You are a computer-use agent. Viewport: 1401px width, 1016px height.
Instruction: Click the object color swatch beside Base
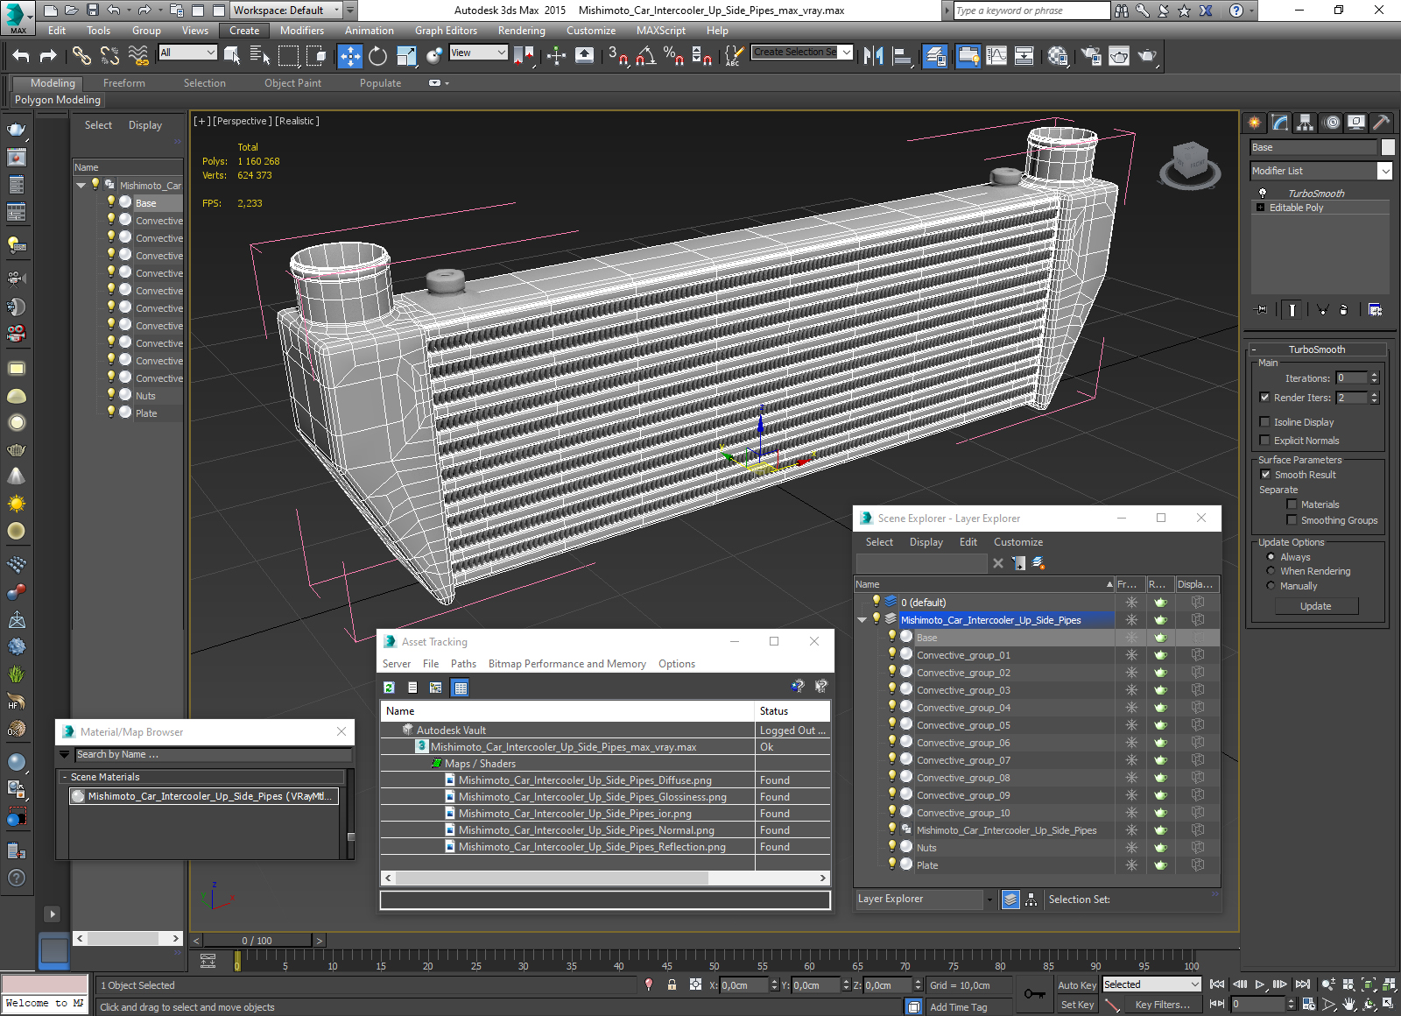pos(1387,147)
